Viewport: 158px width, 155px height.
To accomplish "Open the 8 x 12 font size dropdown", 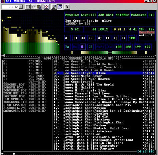I will (x=21, y=7).
